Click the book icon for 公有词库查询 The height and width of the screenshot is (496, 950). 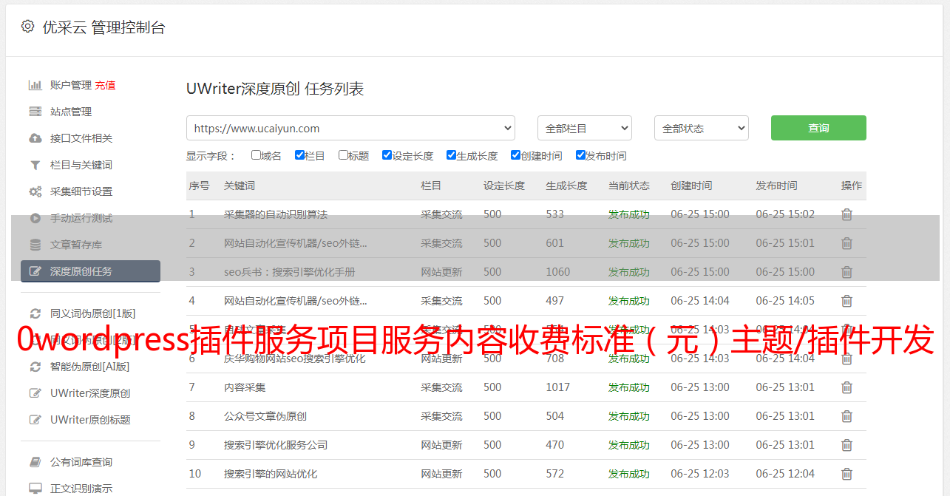35,462
